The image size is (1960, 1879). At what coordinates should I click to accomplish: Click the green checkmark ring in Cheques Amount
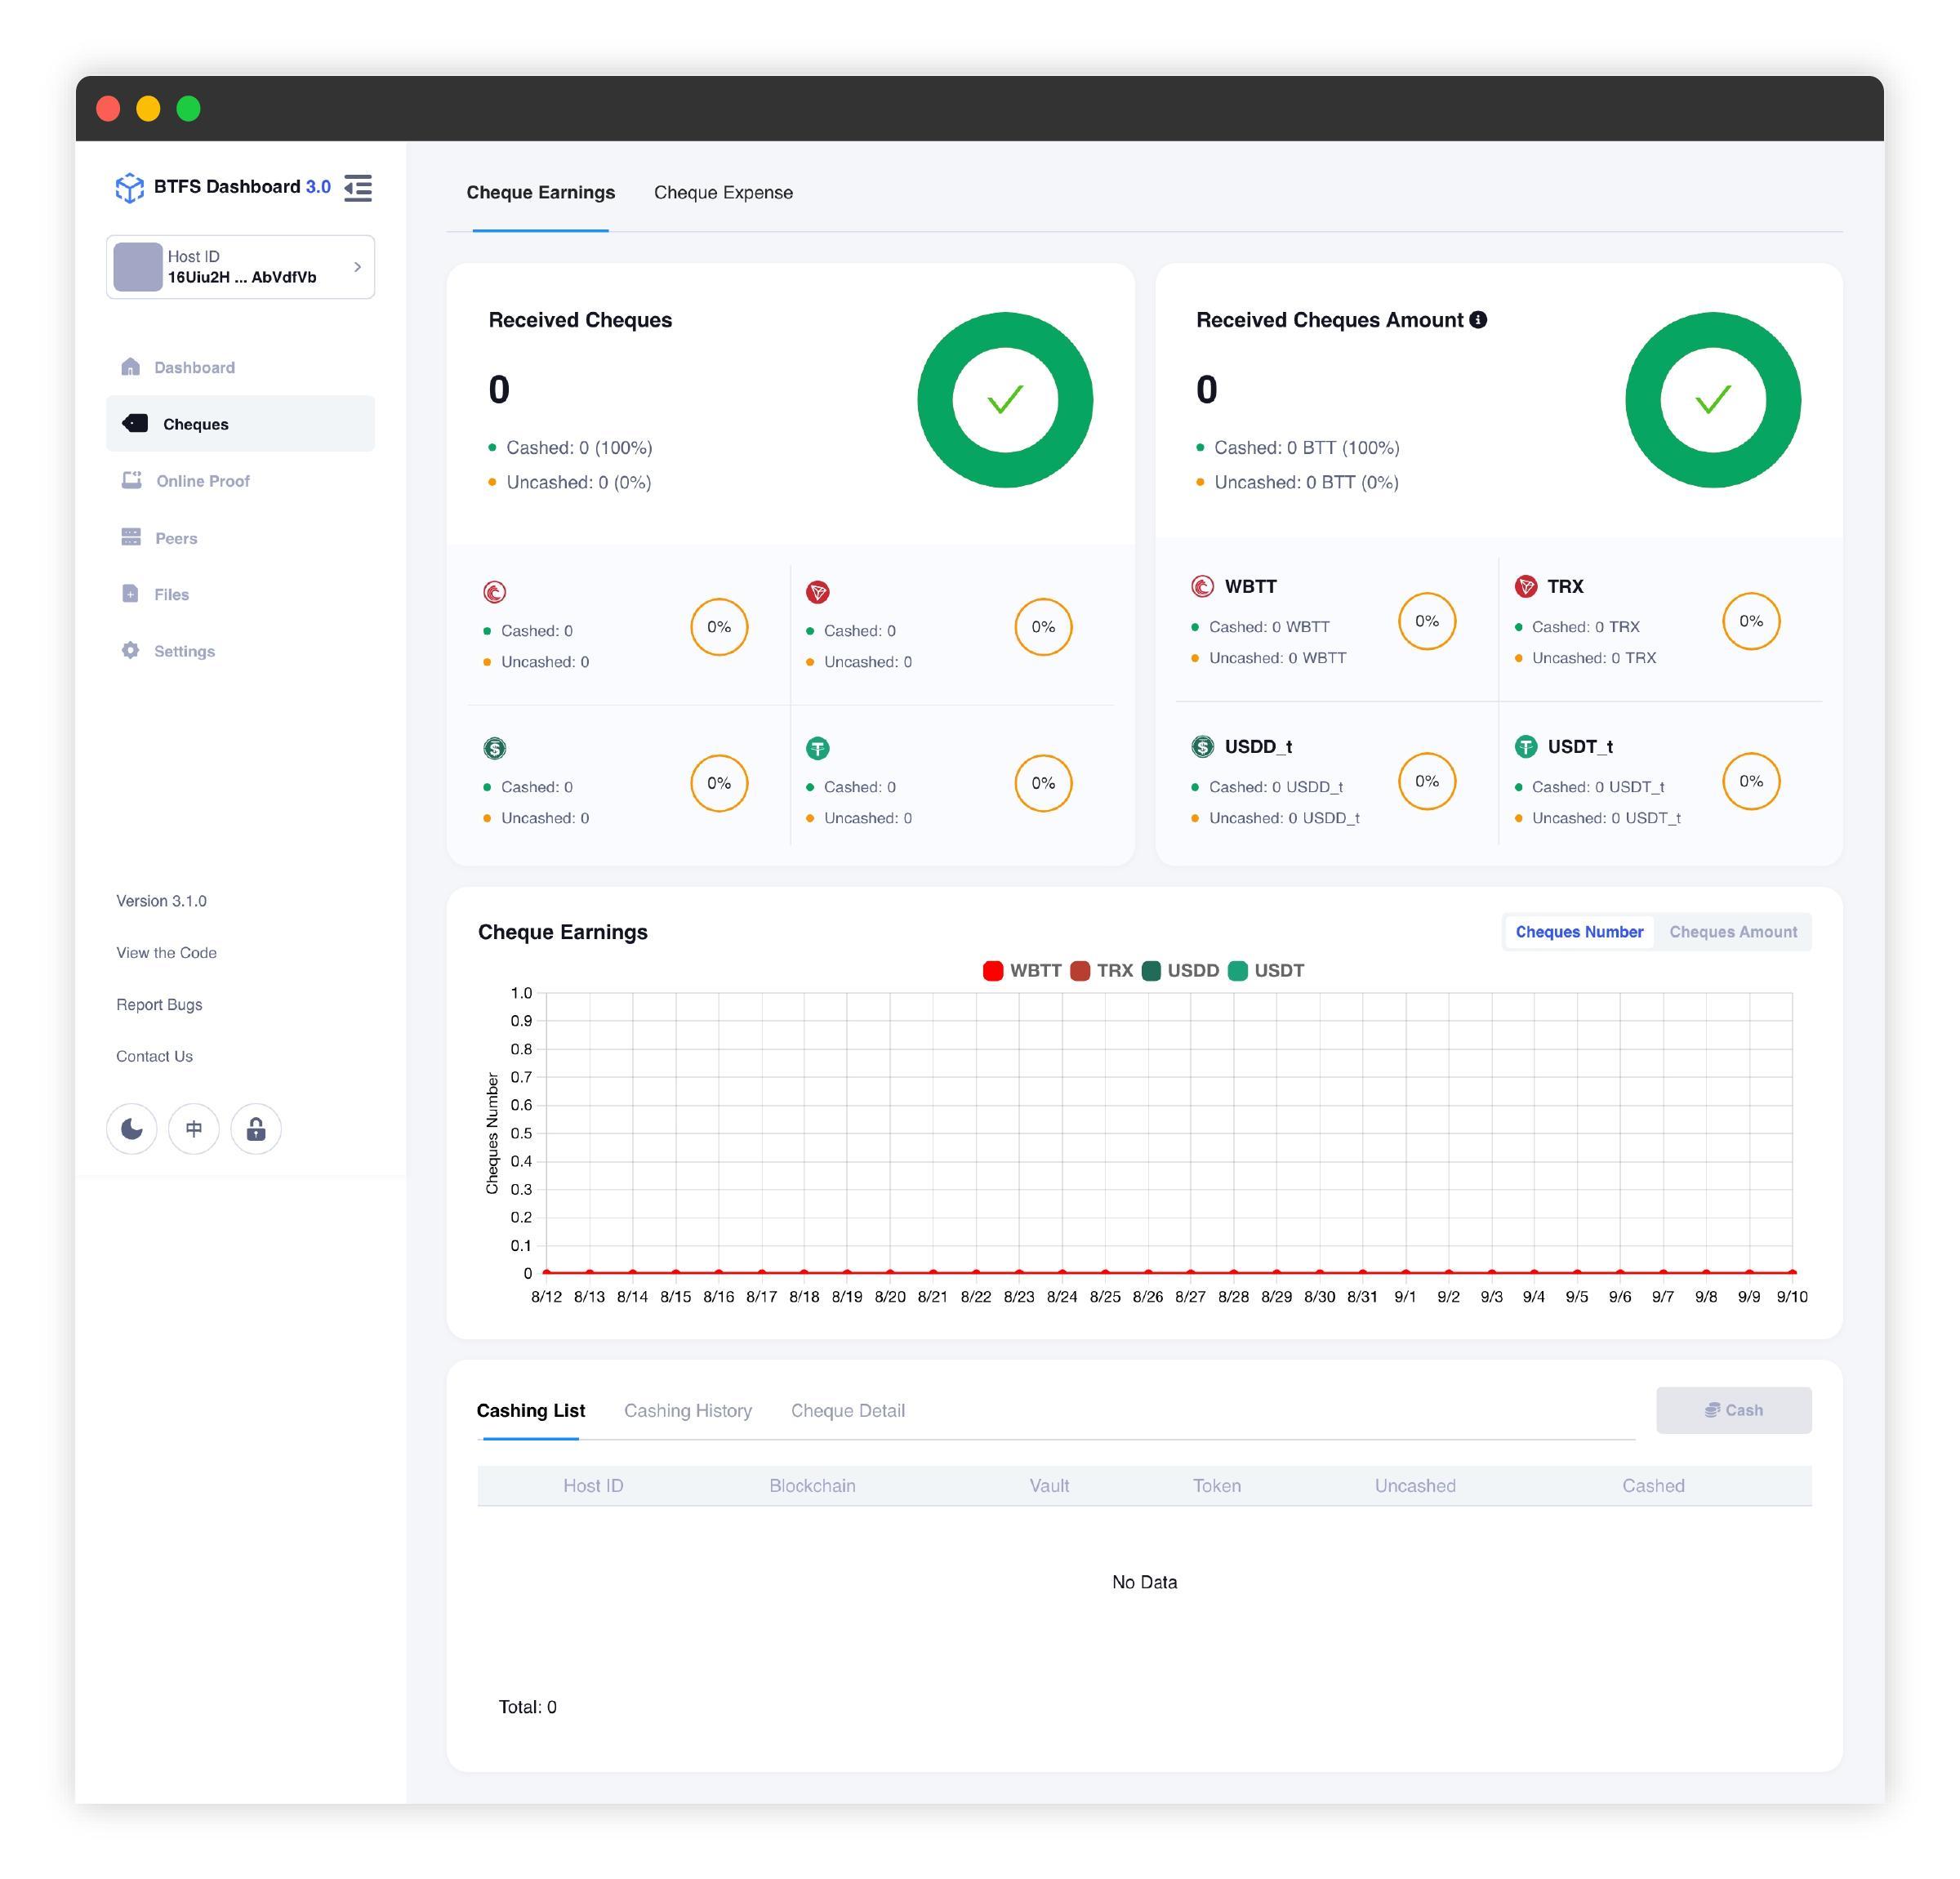(x=1713, y=400)
